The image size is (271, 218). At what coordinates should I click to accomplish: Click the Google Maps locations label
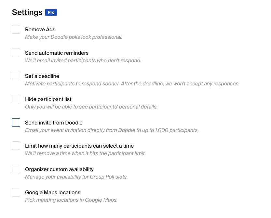tap(53, 192)
